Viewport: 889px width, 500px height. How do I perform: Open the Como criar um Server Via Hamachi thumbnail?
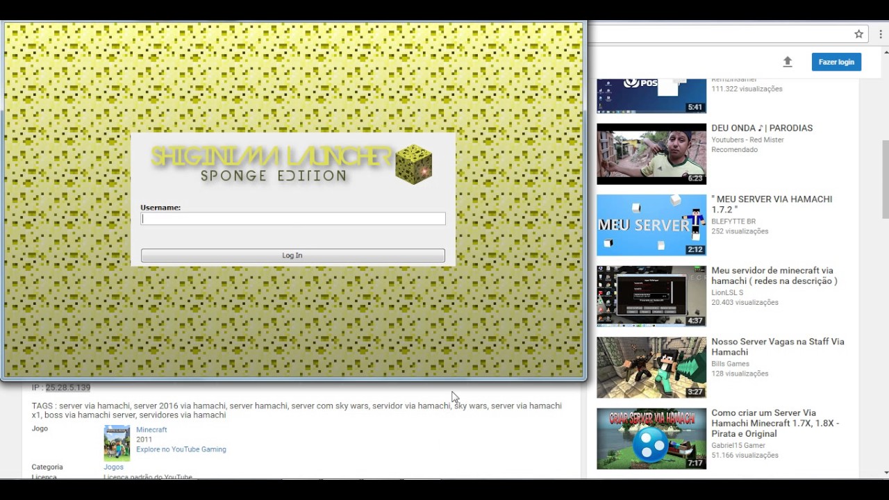point(651,438)
